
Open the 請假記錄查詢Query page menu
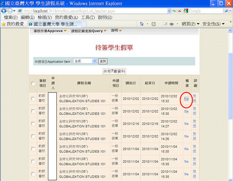click(89, 31)
